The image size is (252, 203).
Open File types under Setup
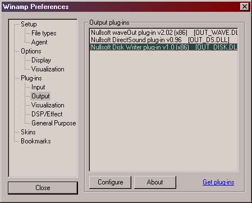click(44, 33)
